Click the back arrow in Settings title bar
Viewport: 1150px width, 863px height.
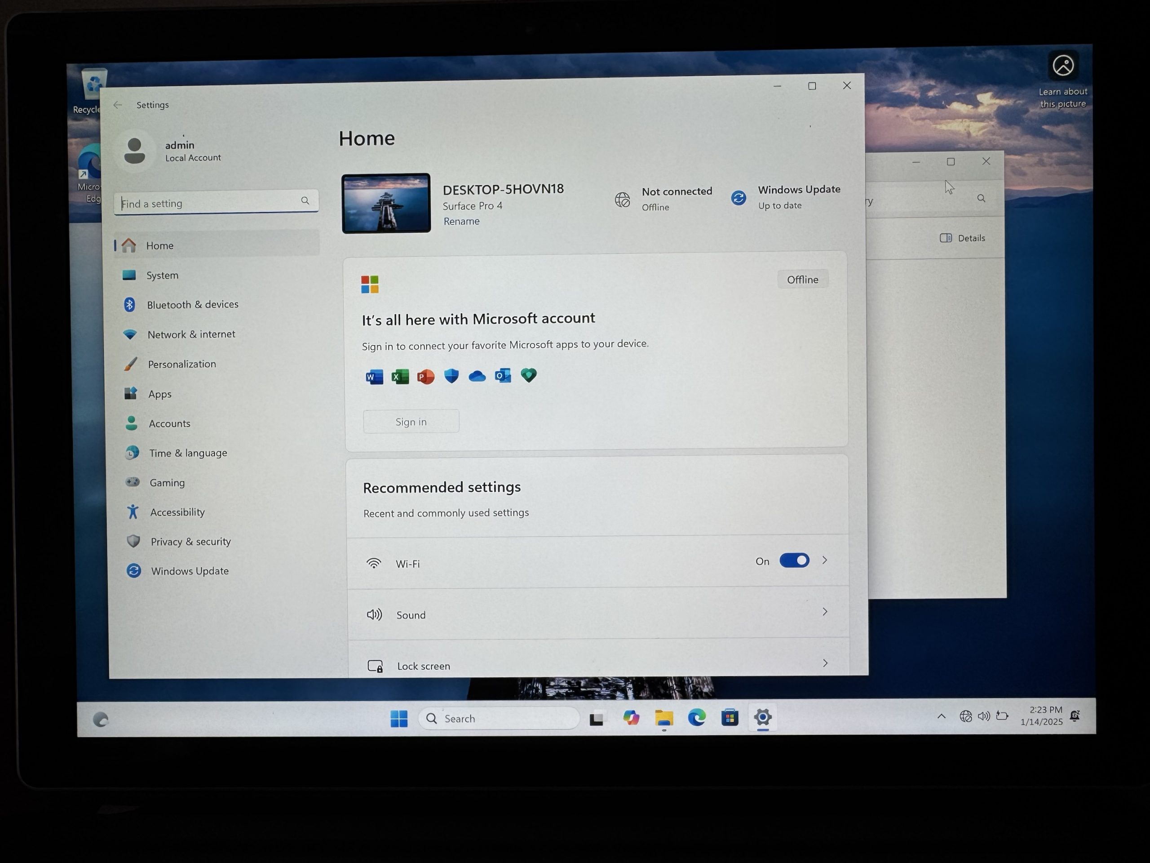118,105
